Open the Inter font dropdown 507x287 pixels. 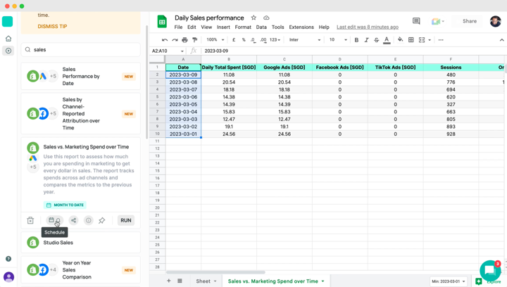[304, 39]
